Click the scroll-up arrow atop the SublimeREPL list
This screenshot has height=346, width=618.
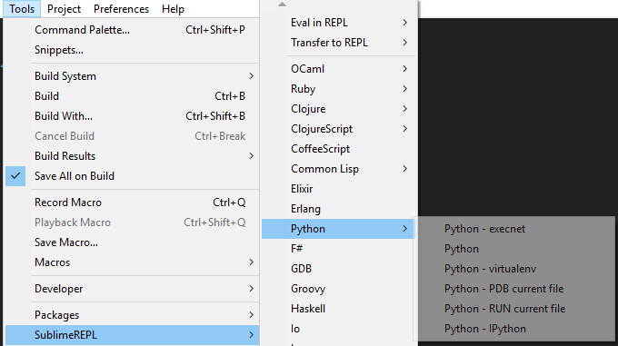point(282,5)
